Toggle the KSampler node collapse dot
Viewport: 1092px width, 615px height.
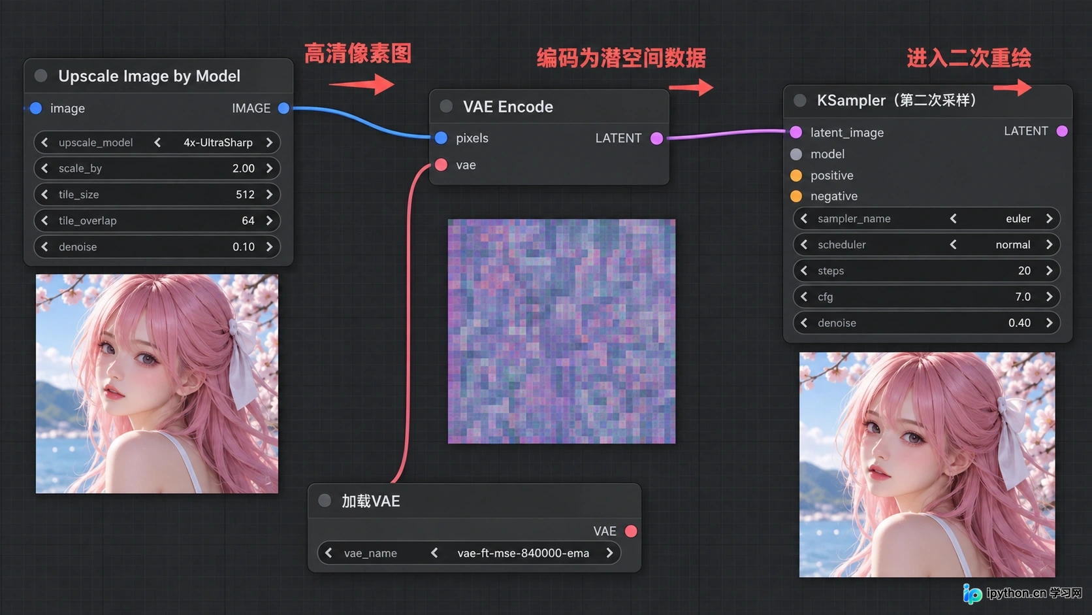(799, 101)
